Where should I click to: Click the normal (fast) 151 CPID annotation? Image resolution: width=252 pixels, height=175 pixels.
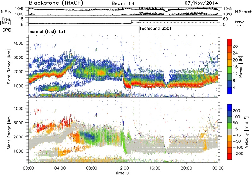[x=48, y=31]
